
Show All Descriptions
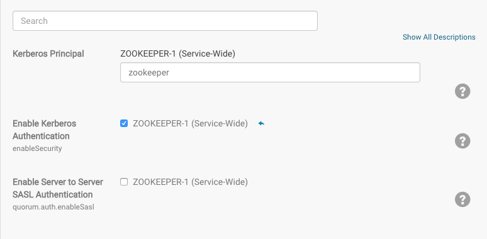click(439, 37)
